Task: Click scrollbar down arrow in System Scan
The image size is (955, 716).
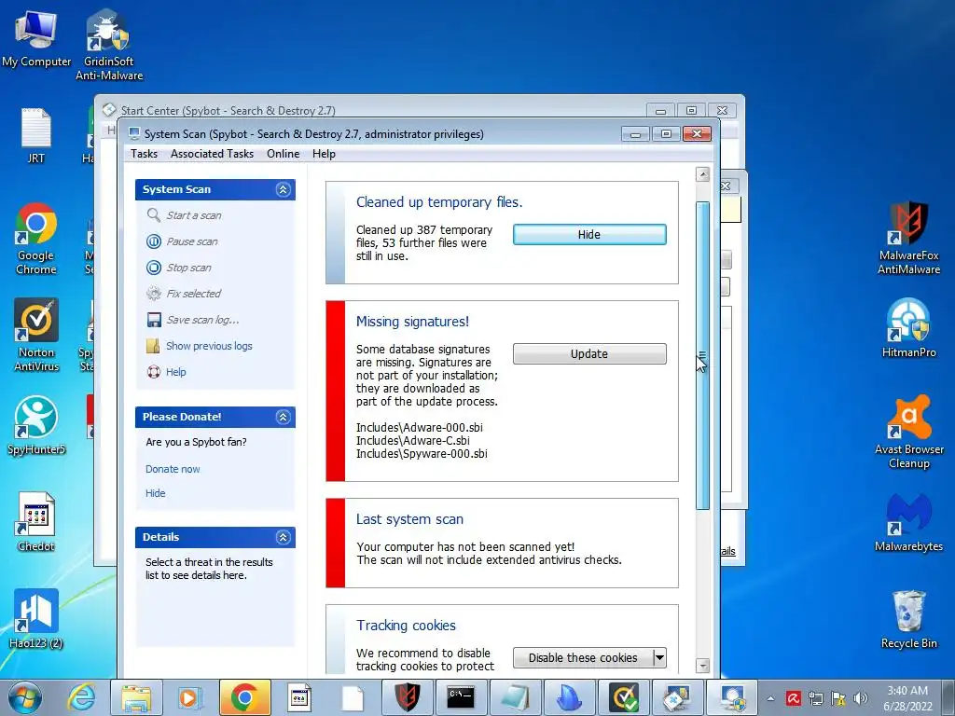Action: [702, 666]
